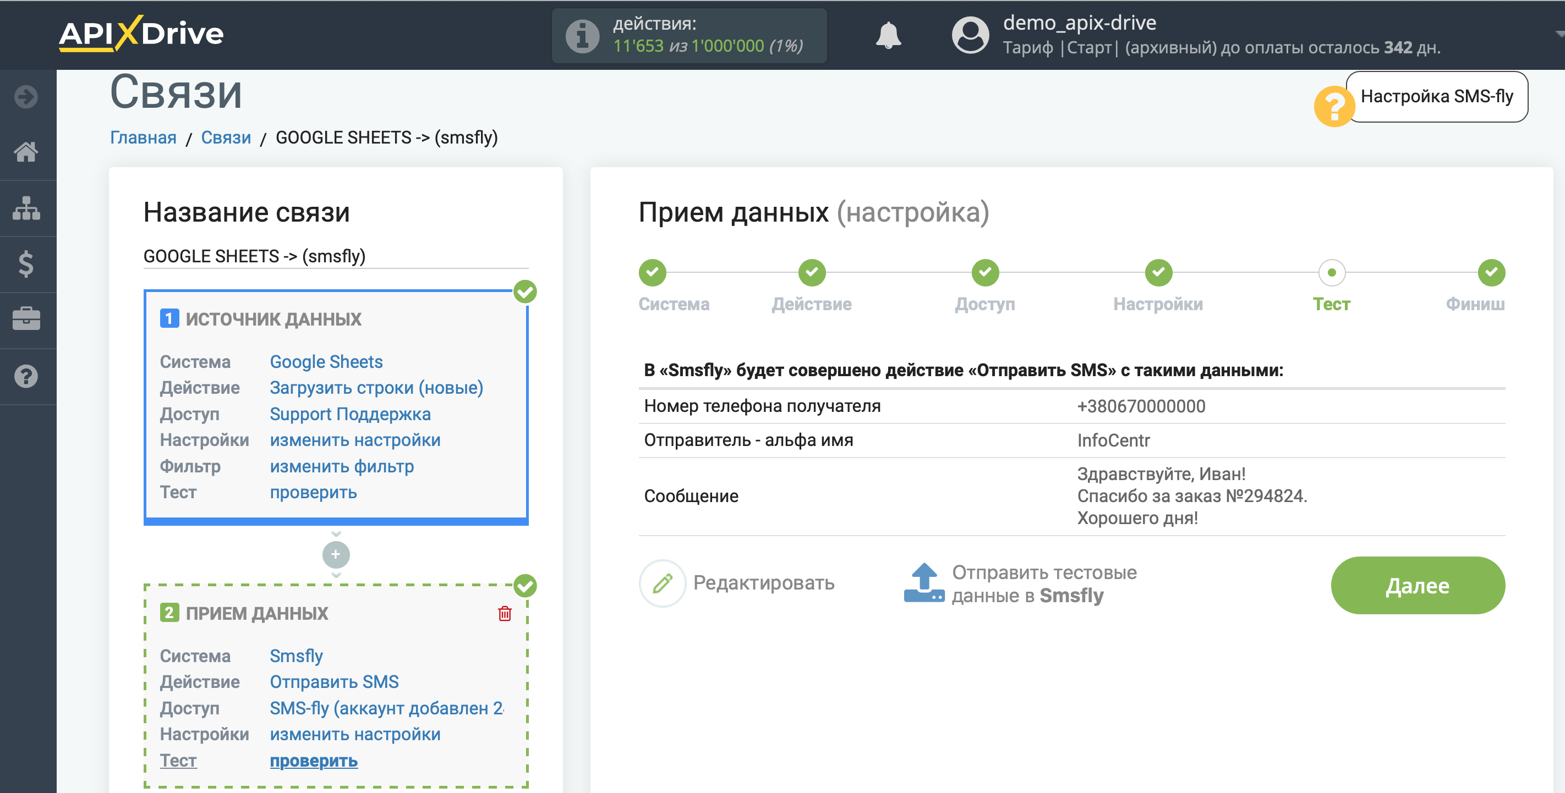Click the Редактировать link
The image size is (1565, 793).
[764, 583]
